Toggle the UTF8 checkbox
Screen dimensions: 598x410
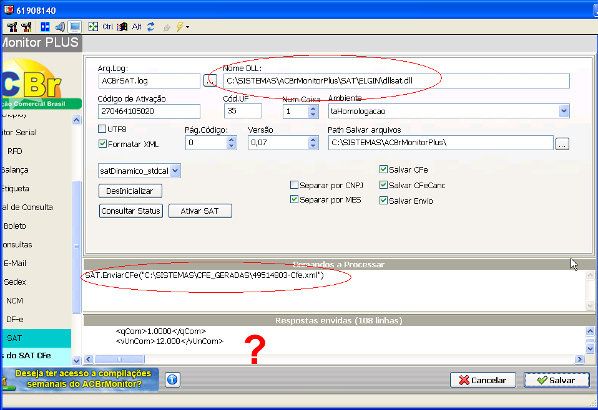[x=102, y=129]
